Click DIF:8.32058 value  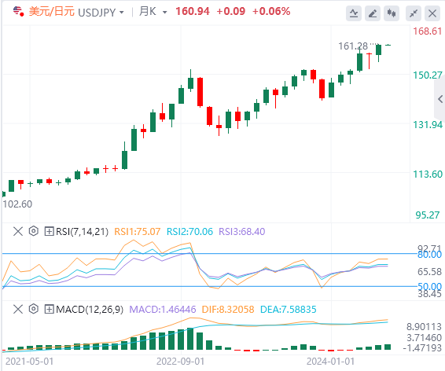[228, 310]
